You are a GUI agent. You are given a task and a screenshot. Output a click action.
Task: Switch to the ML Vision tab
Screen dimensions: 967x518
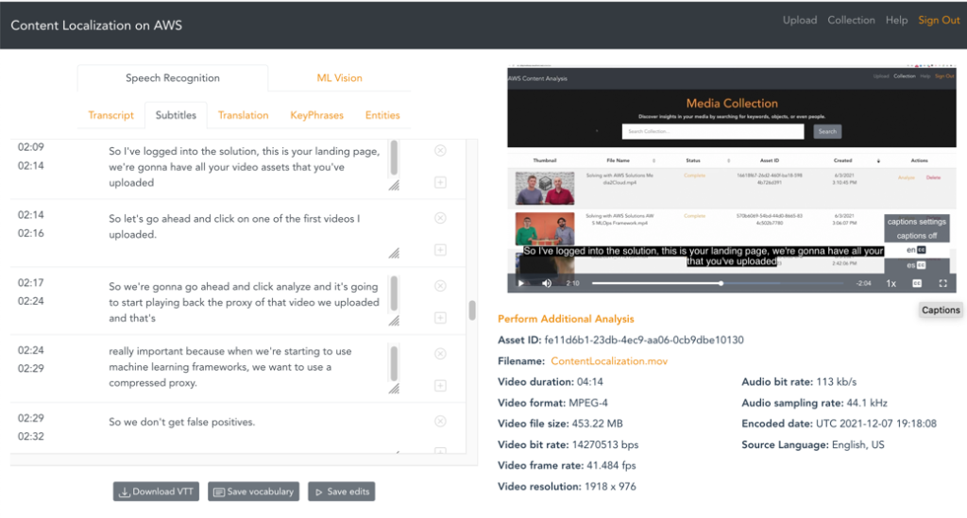pyautogui.click(x=339, y=78)
